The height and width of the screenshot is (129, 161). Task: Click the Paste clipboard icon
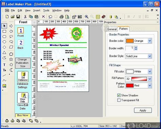(36, 17)
